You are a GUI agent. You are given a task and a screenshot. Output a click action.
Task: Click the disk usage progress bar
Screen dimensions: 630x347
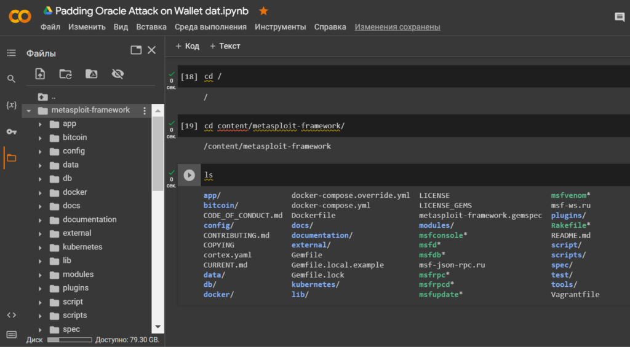point(70,340)
